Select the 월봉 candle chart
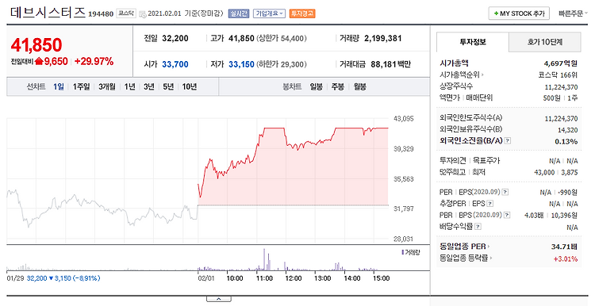This screenshot has width=595, height=306. (359, 87)
